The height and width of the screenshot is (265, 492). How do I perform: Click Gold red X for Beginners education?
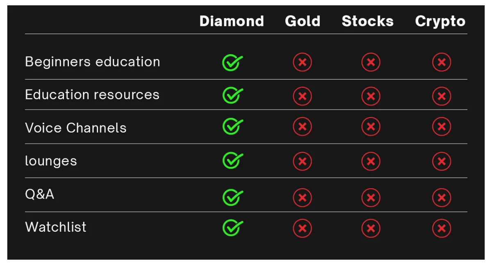302,63
